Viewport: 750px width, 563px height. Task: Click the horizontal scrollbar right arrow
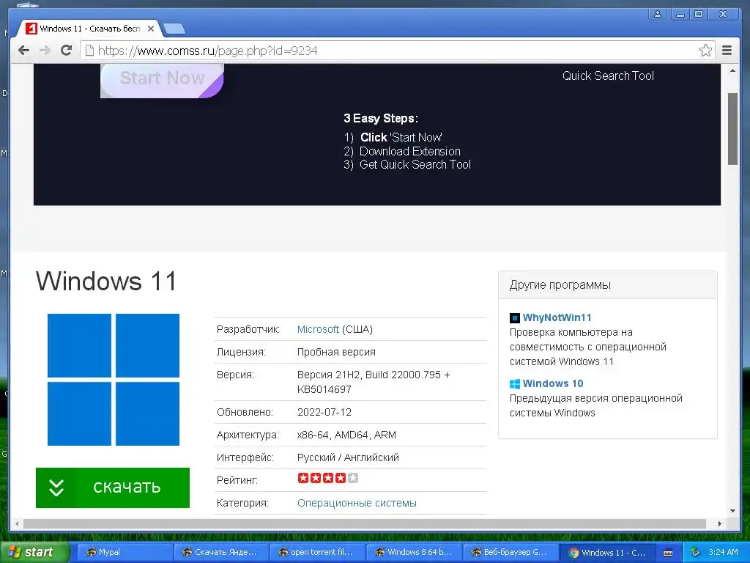point(720,523)
